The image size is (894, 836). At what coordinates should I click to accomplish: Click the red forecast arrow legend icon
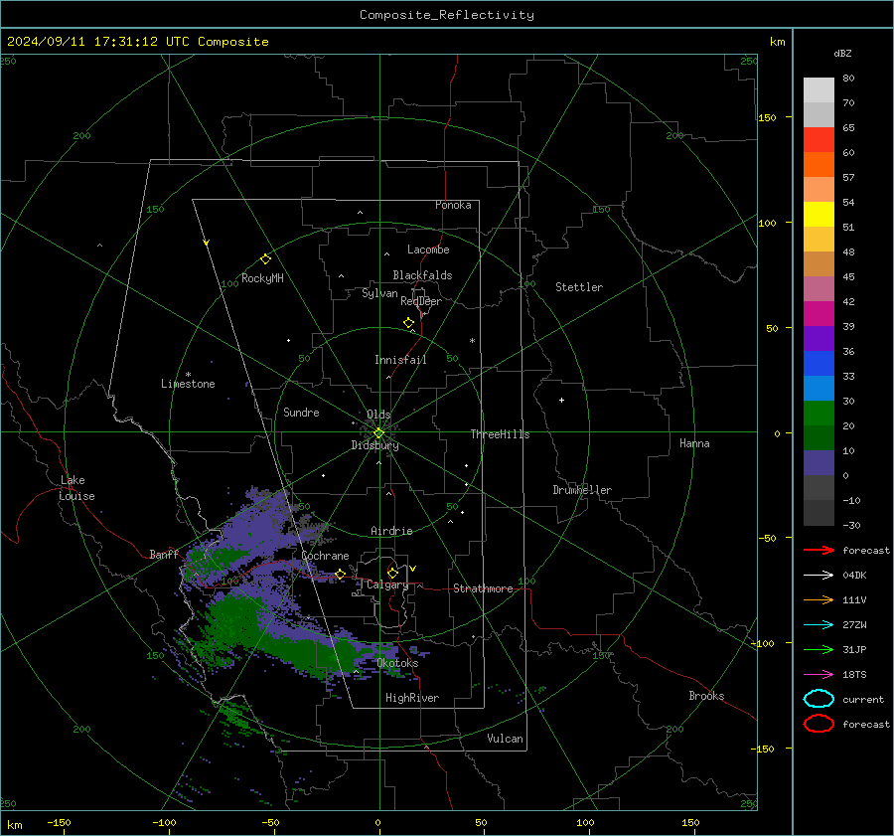pyautogui.click(x=819, y=550)
